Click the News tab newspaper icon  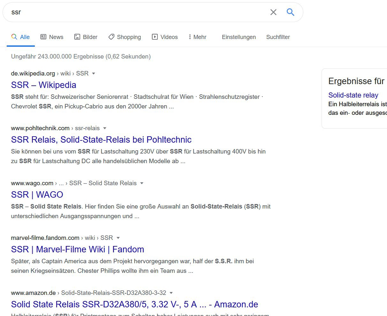click(x=43, y=37)
